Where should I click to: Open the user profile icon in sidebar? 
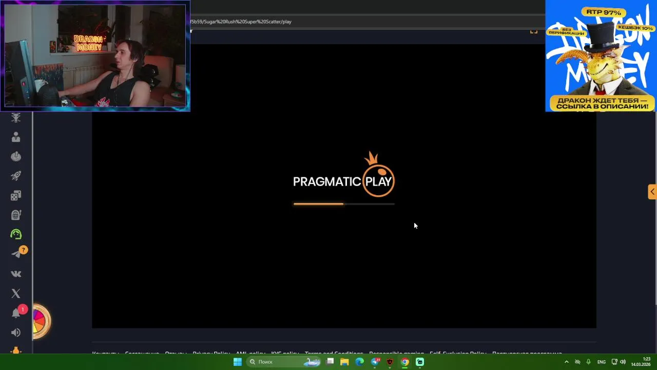tap(16, 137)
